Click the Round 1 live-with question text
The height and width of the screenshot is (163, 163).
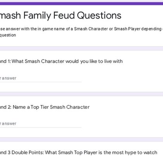click(x=61, y=61)
